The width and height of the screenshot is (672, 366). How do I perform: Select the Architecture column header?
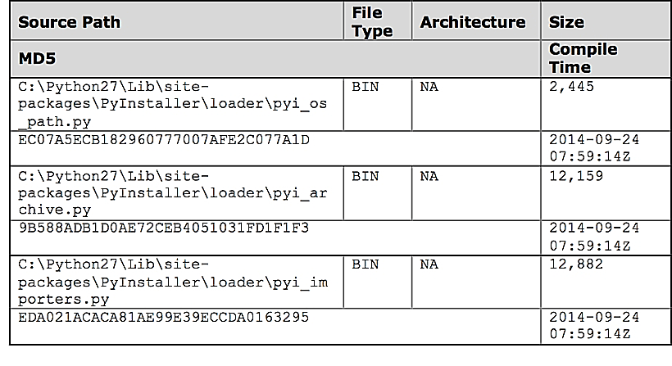[x=473, y=22]
